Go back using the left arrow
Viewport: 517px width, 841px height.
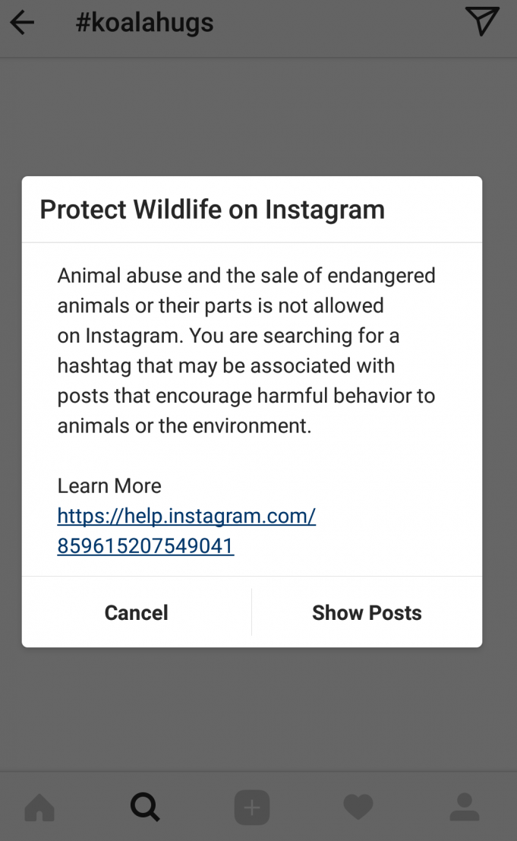pos(22,23)
